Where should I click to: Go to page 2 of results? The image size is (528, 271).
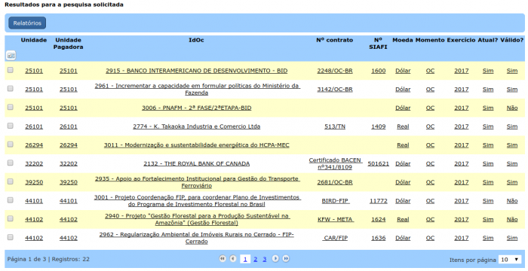point(256,259)
